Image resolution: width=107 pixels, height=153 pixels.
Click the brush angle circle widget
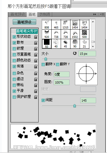pyautogui.click(x=86, y=74)
